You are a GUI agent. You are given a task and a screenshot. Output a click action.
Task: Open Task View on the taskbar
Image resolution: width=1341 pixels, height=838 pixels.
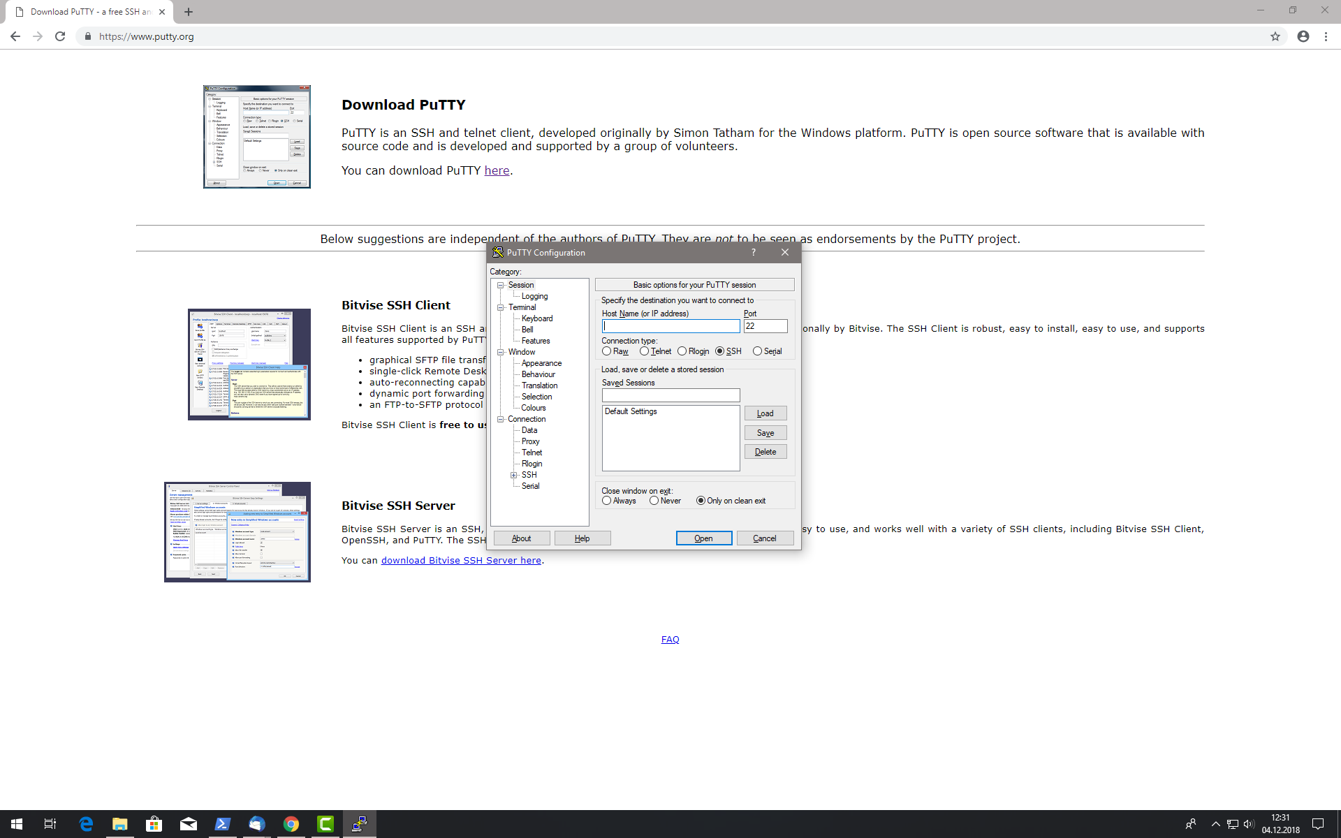pyautogui.click(x=50, y=824)
